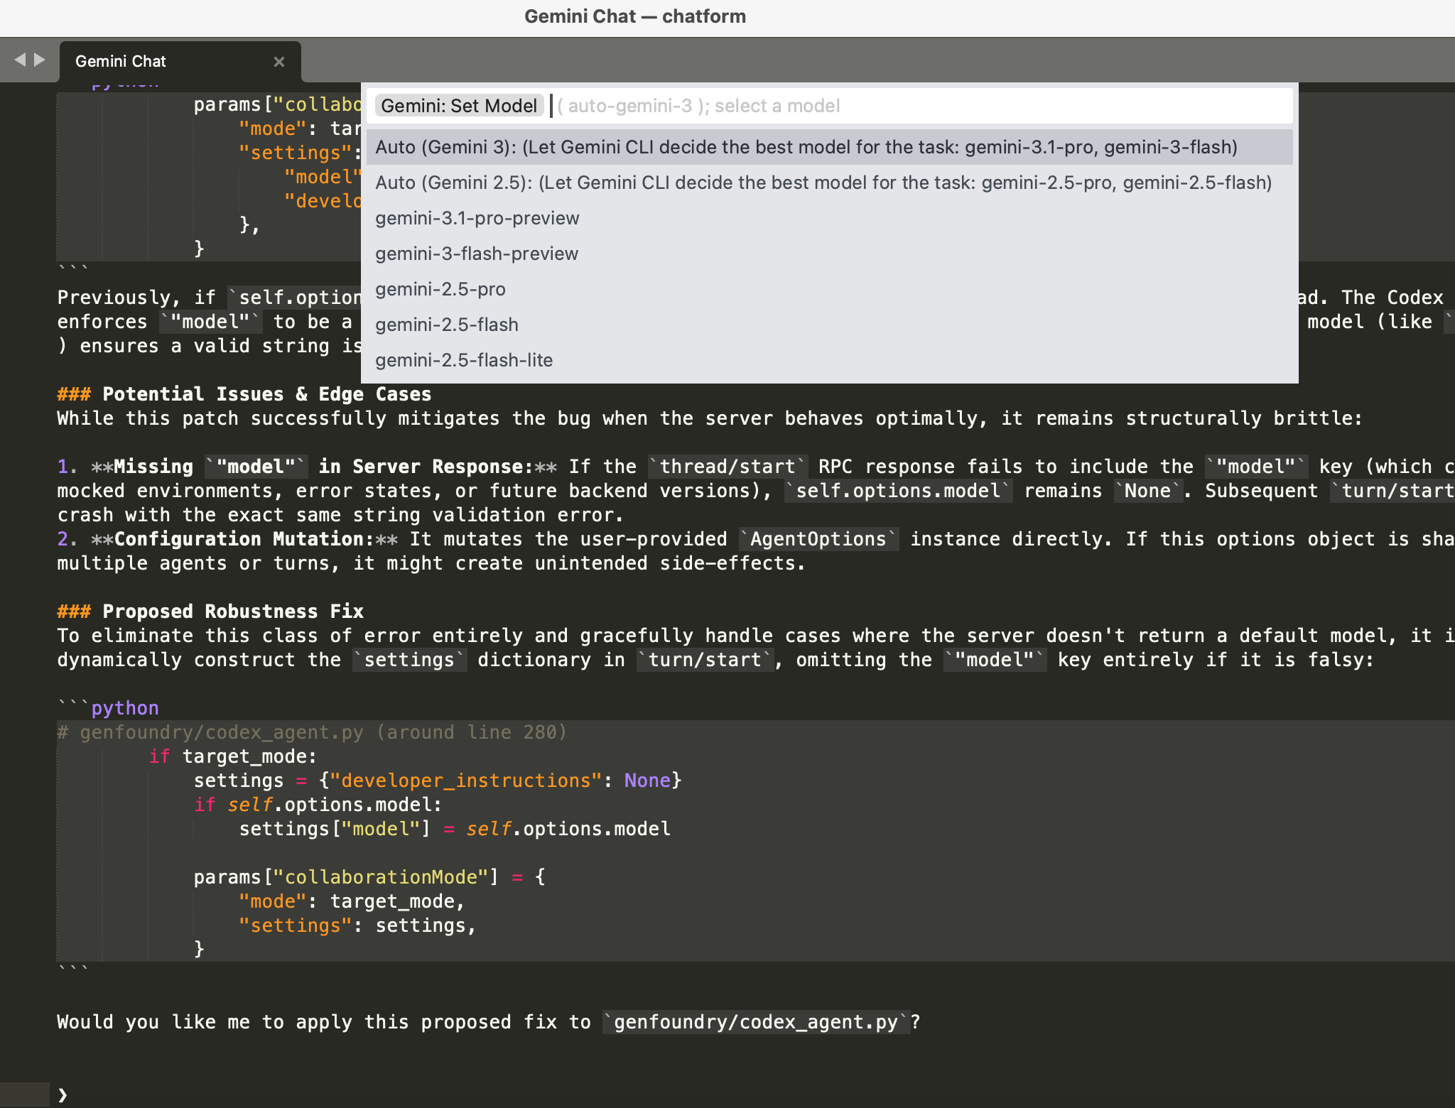
Task: Click the 'settings["model"] = self.options.model' line
Action: [x=455, y=829]
